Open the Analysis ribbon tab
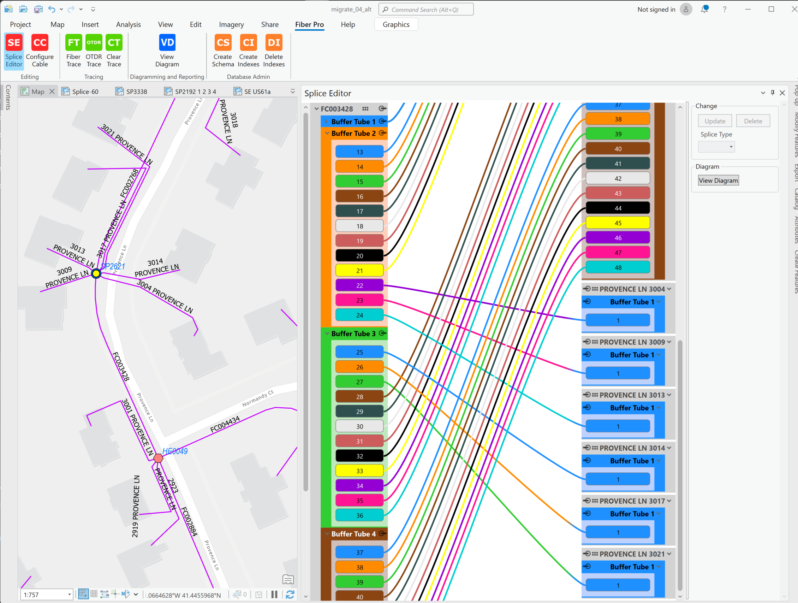 coord(129,24)
